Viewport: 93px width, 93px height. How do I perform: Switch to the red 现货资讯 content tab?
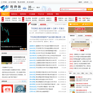tap(43, 25)
